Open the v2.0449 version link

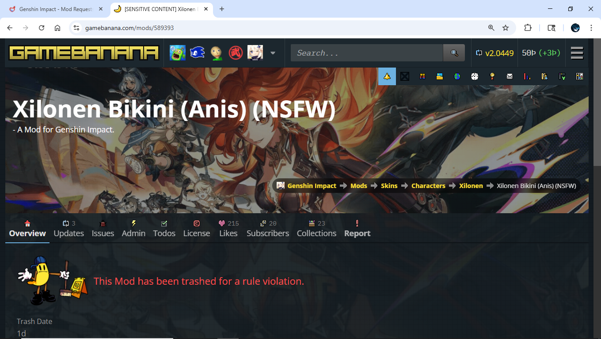click(x=494, y=53)
